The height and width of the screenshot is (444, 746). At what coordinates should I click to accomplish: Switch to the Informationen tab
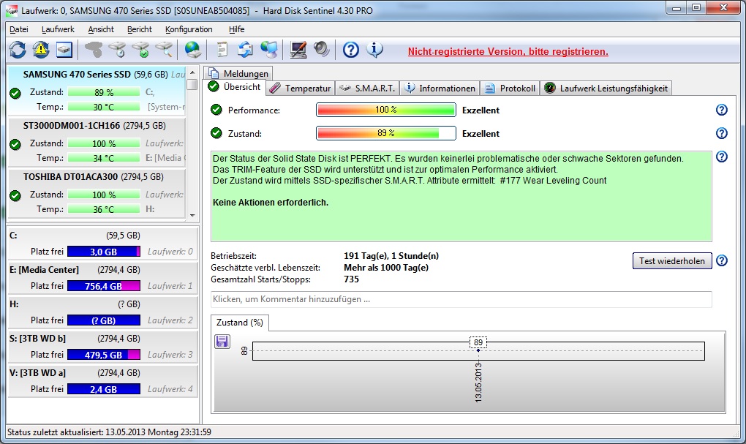pos(440,89)
